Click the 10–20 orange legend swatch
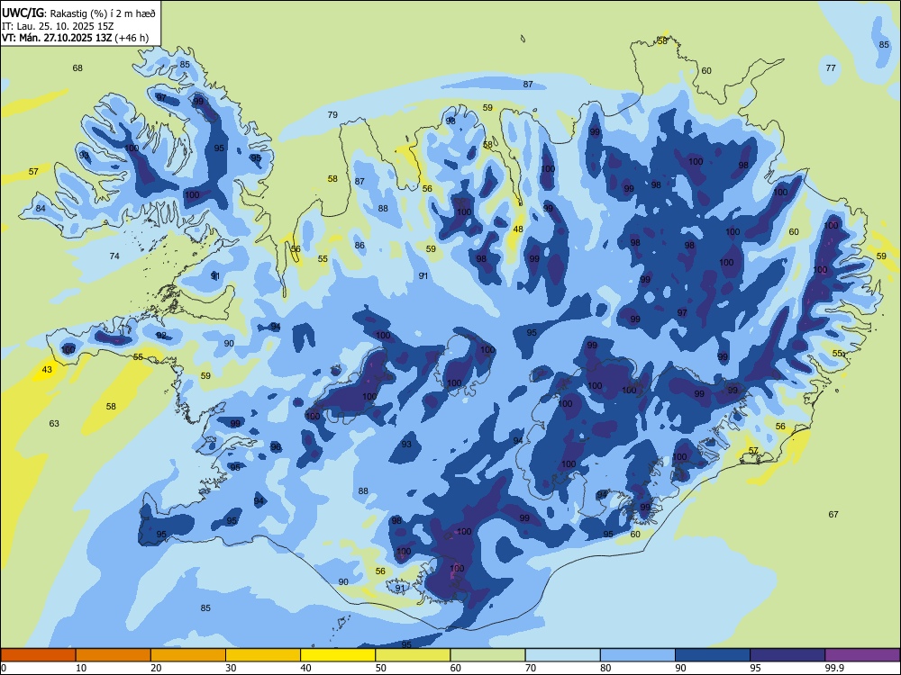The width and height of the screenshot is (901, 675). (114, 655)
